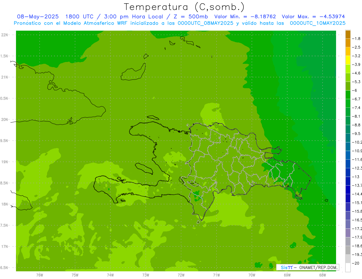362x279 pixels.
Task: Click the "17N" latitude label
Action: coord(5,246)
